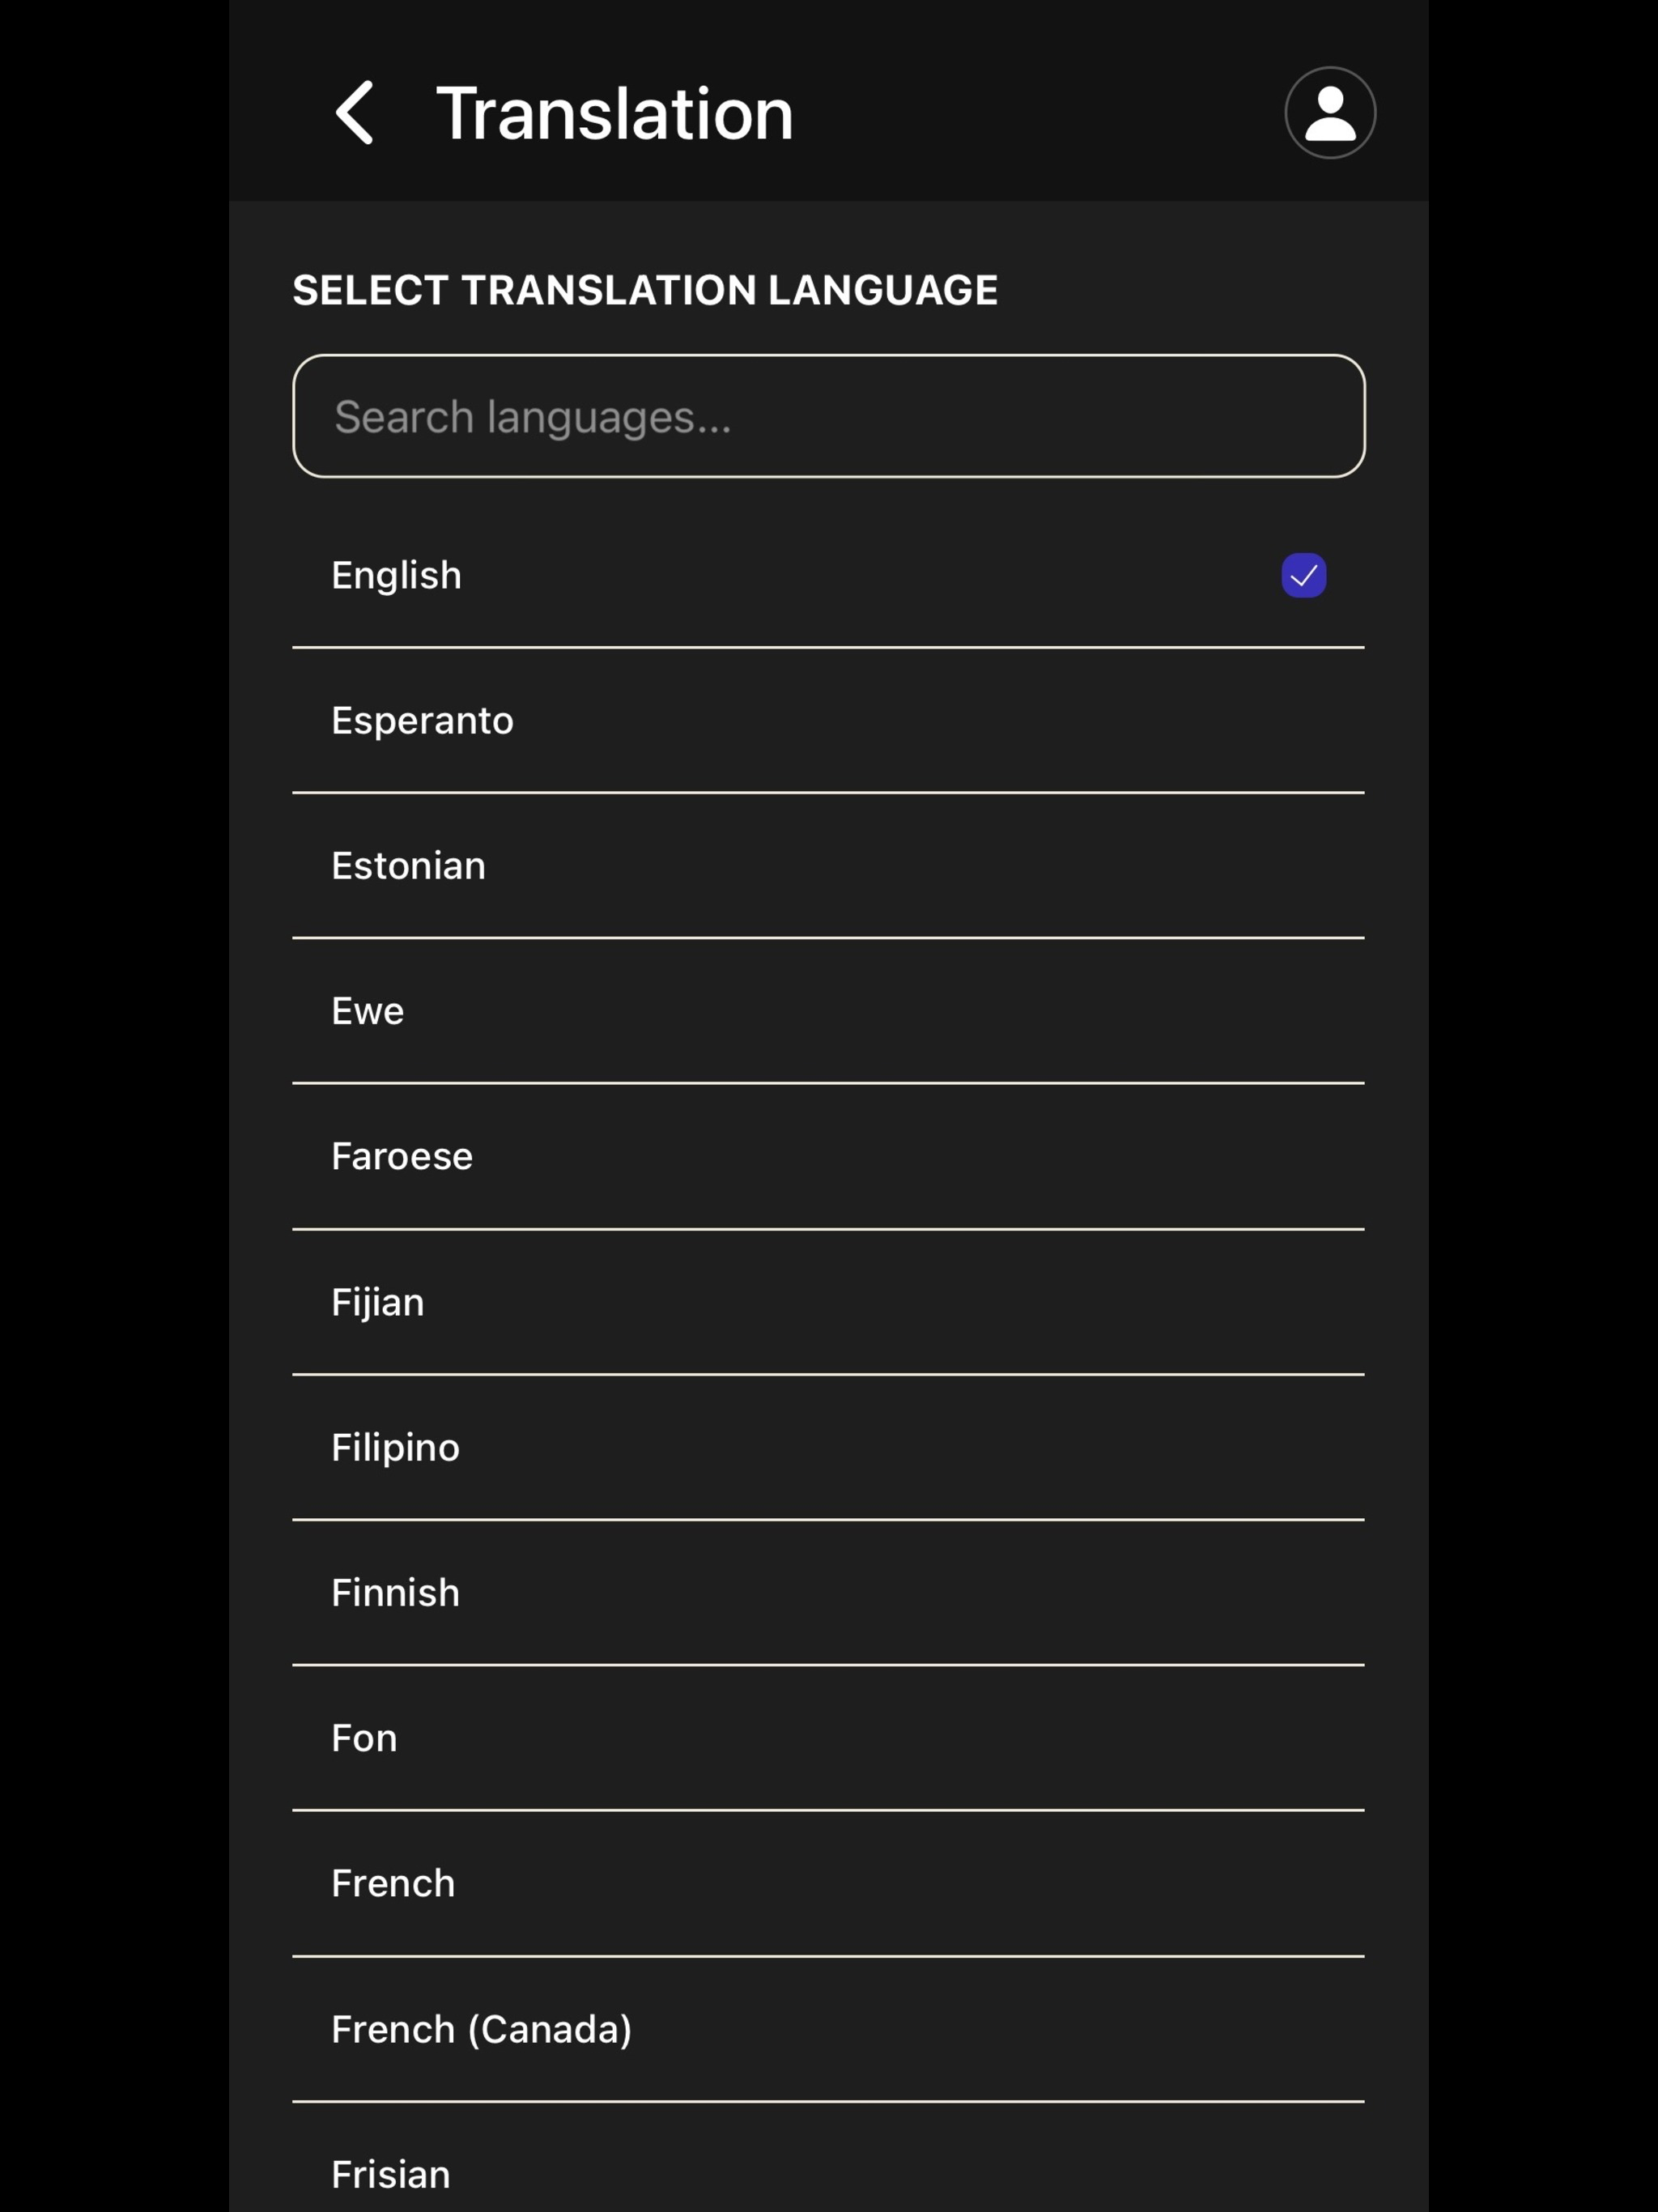
Task: Tap the back arrow to leave Translation
Action: tap(357, 112)
